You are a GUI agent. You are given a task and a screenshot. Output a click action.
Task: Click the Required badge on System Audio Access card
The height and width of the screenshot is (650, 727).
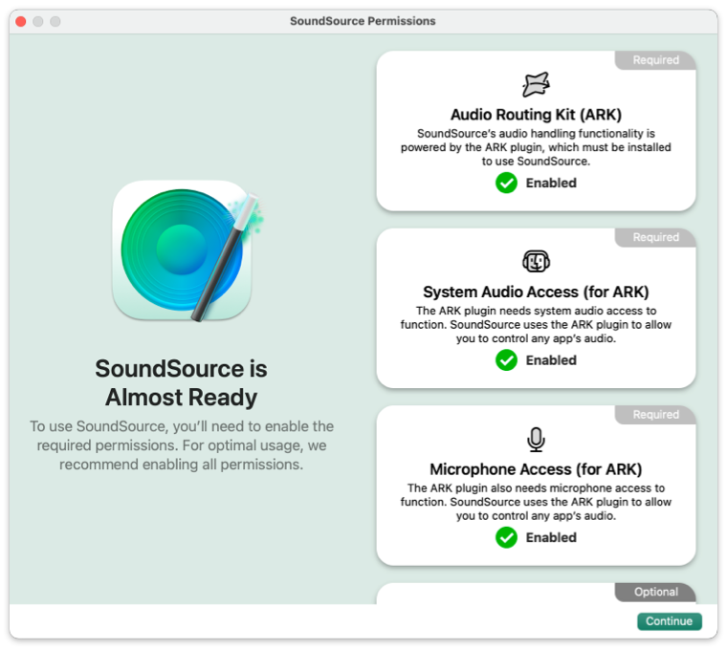pyautogui.click(x=655, y=237)
